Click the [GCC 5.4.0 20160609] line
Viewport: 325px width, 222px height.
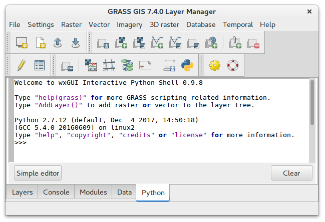[75, 127]
